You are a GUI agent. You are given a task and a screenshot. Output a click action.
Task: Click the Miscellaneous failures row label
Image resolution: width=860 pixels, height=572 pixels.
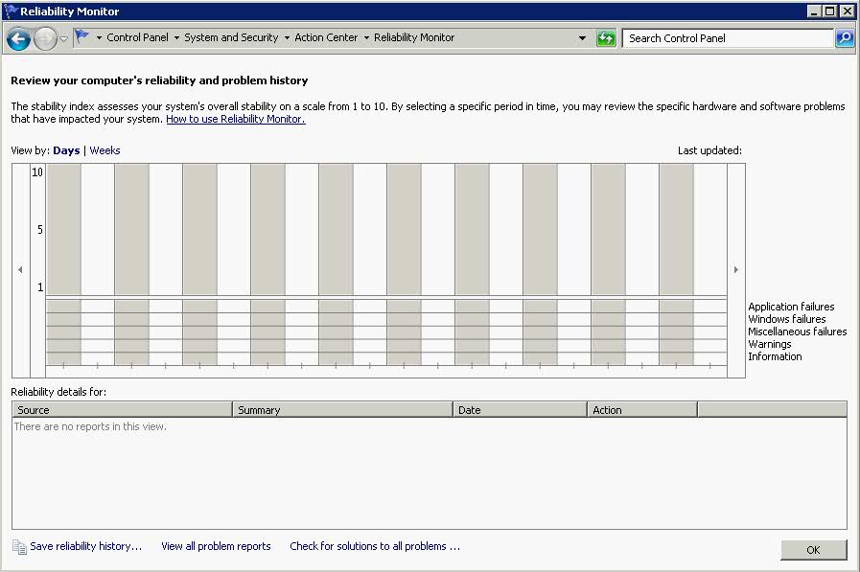797,332
